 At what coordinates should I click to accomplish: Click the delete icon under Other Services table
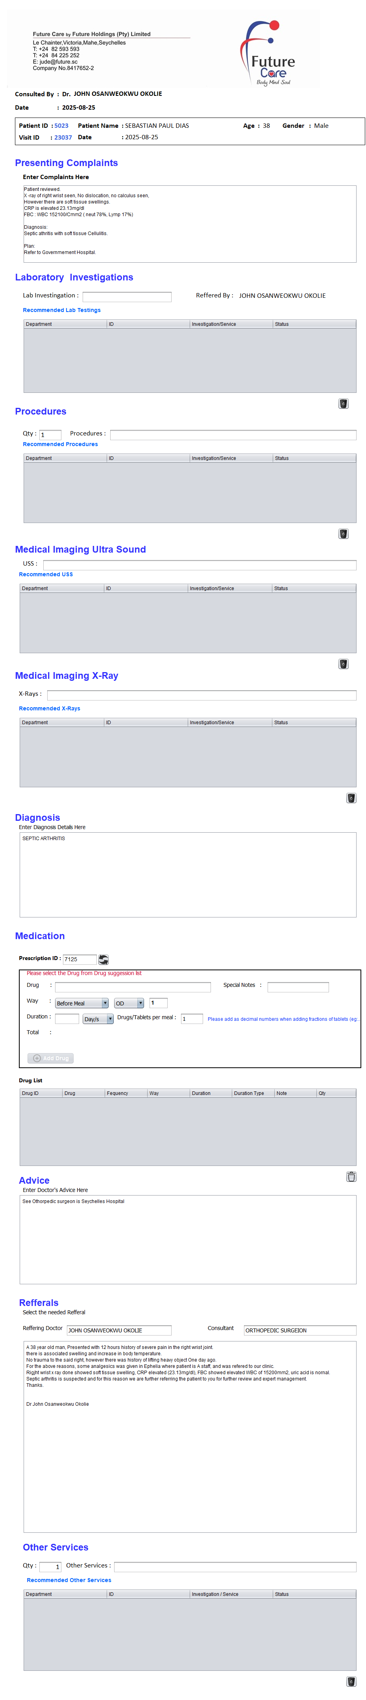coord(351,1681)
